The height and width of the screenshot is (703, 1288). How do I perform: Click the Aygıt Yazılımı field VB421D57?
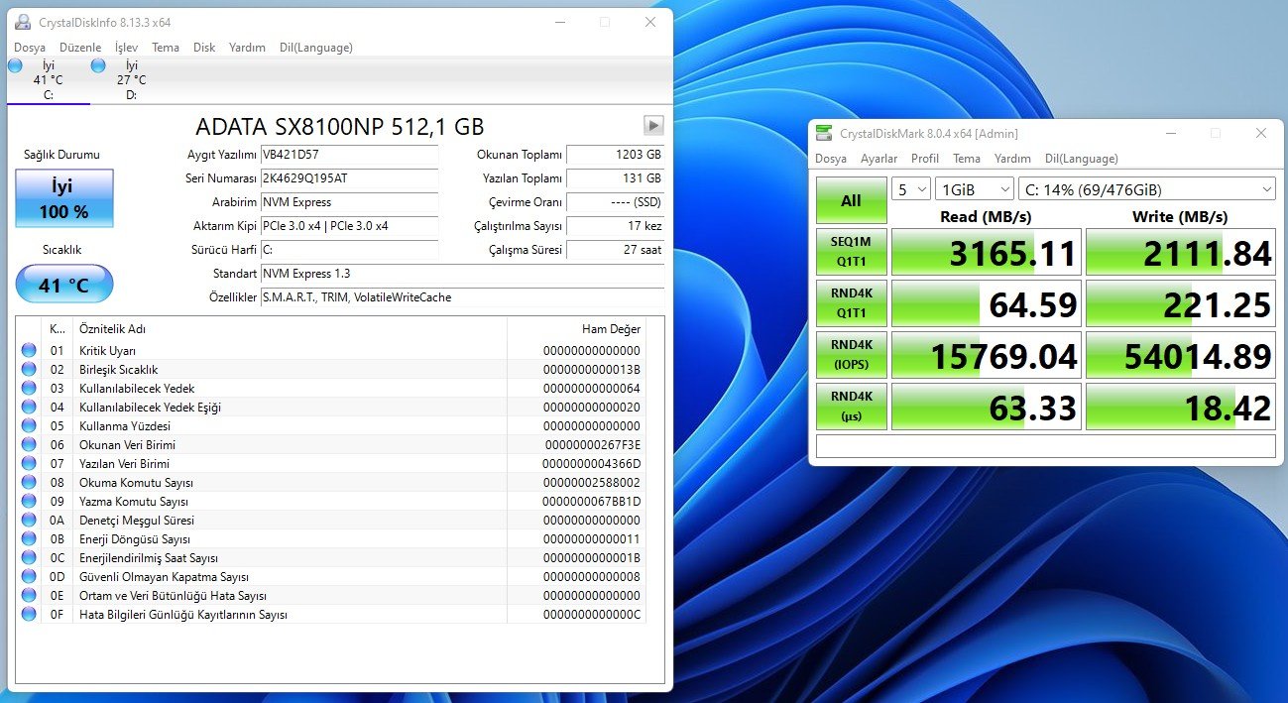pos(349,154)
